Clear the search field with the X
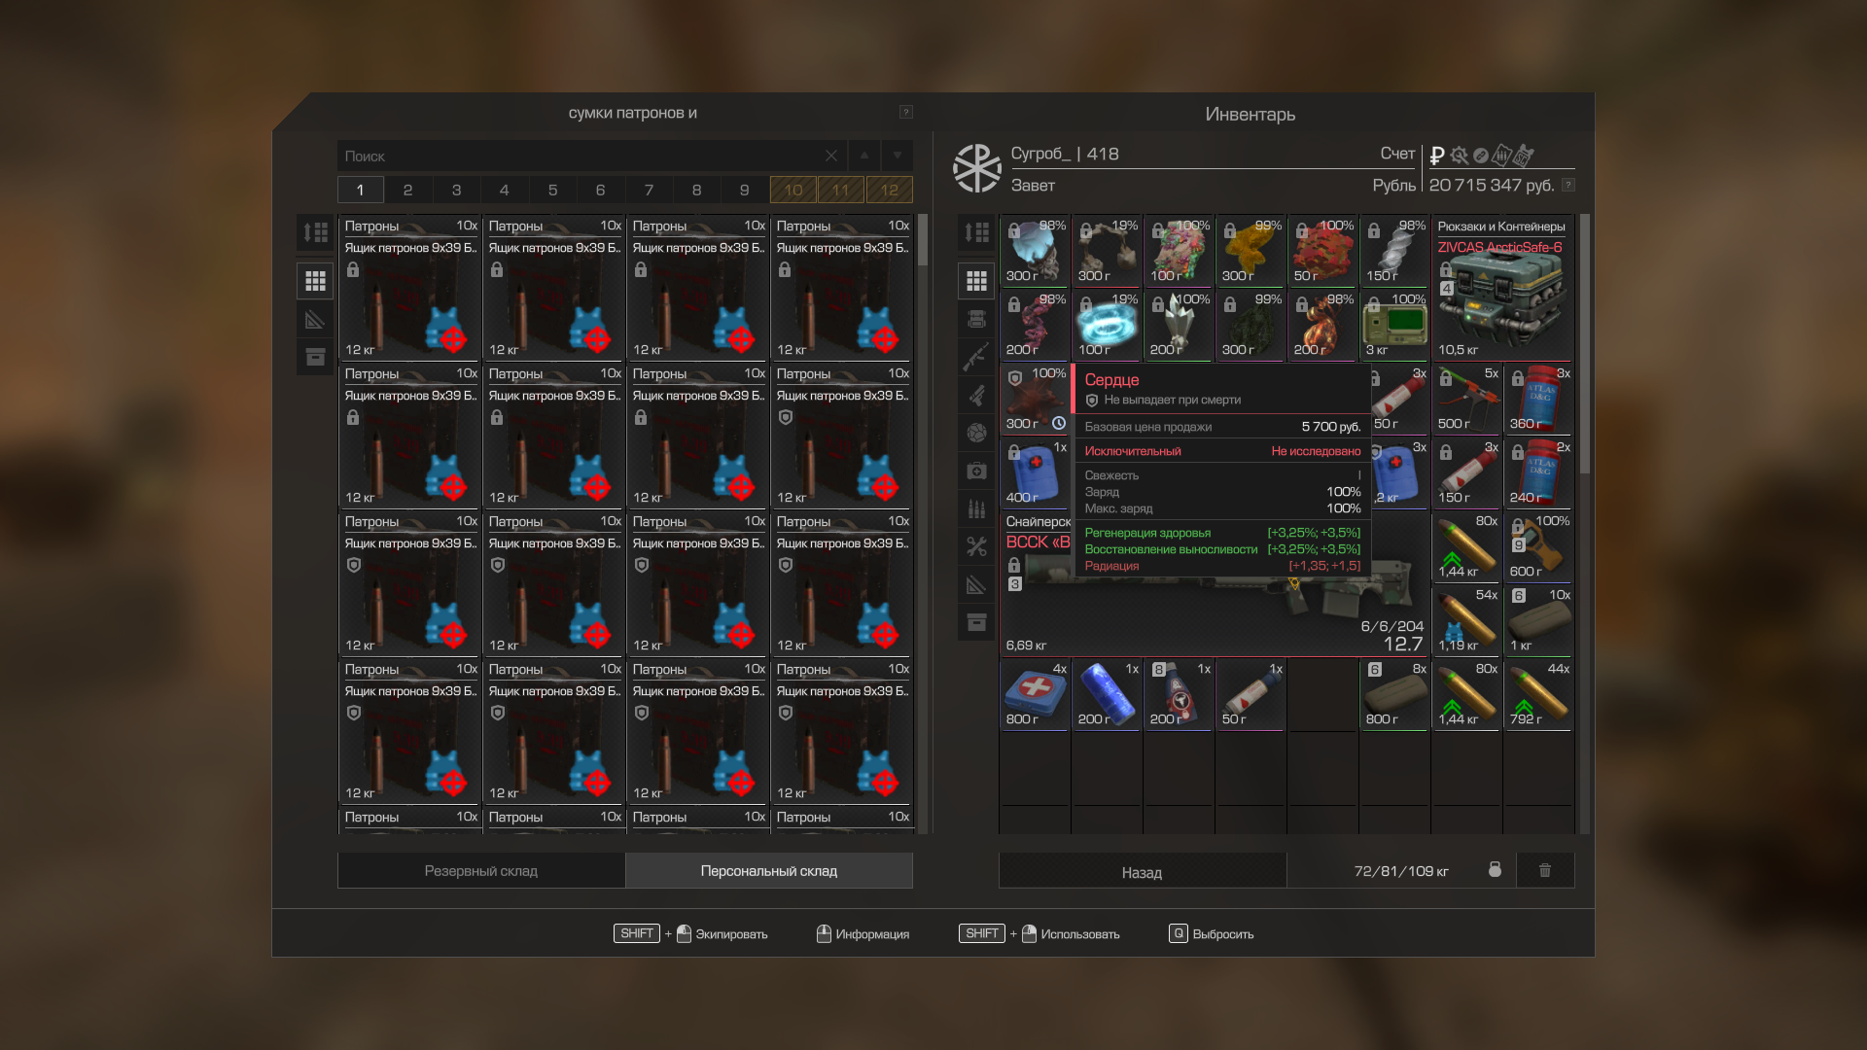 (x=830, y=156)
